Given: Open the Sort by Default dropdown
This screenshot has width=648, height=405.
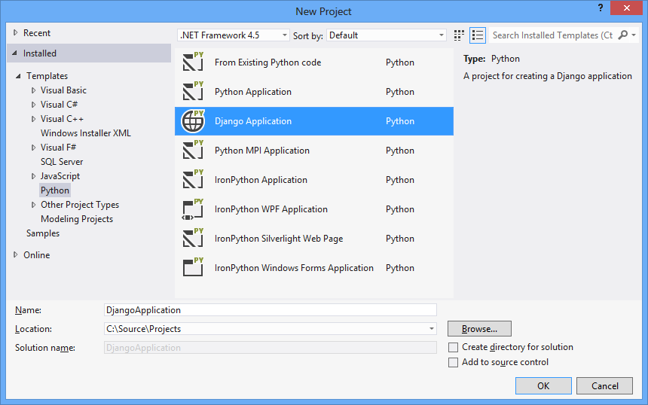Looking at the screenshot, I should click(x=387, y=35).
